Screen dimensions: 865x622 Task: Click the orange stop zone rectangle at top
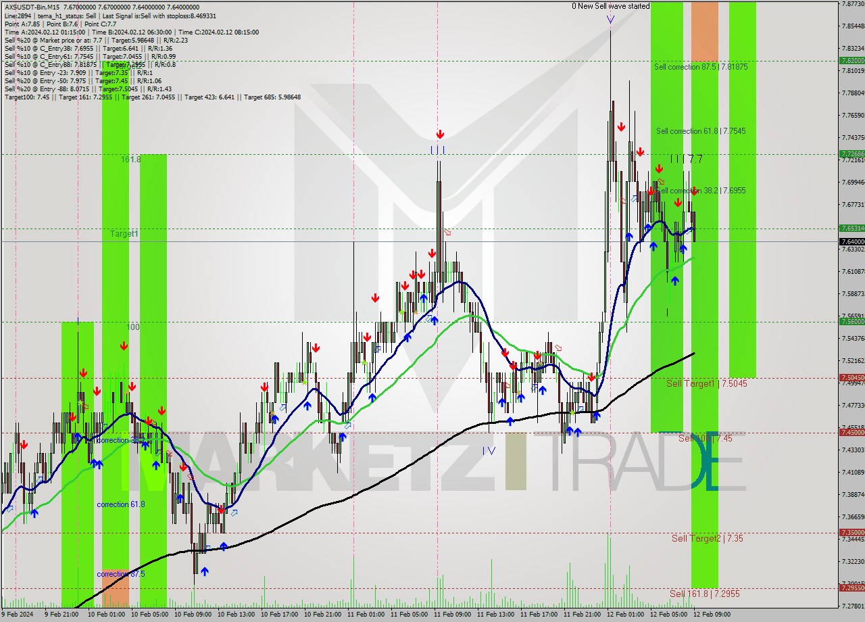tap(705, 31)
